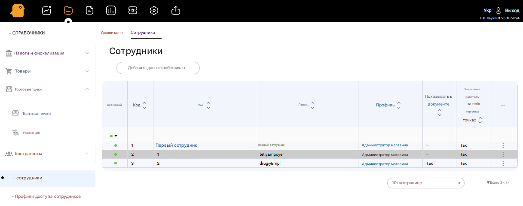Open the documents icon in top bar

point(90,11)
